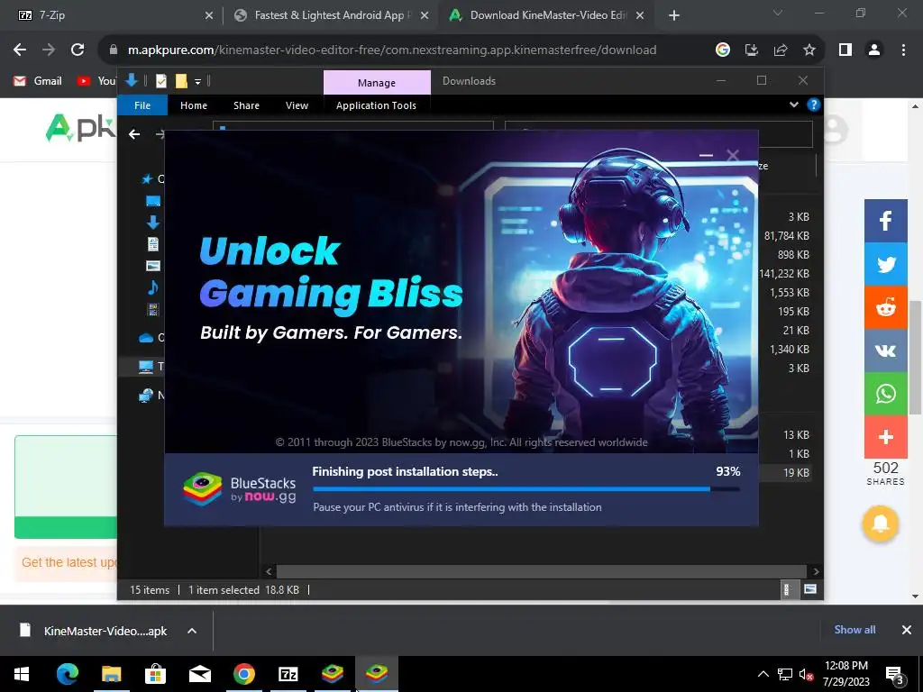The width and height of the screenshot is (923, 692).
Task: Open the Chrome three-dot menu
Action: (x=903, y=50)
